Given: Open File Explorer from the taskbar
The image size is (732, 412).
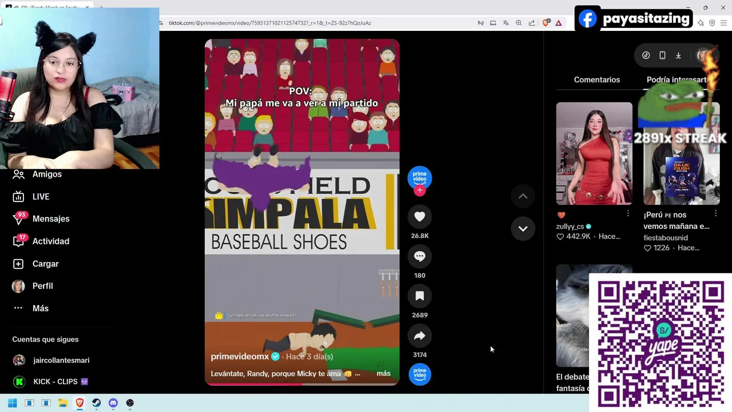Looking at the screenshot, I should (63, 403).
